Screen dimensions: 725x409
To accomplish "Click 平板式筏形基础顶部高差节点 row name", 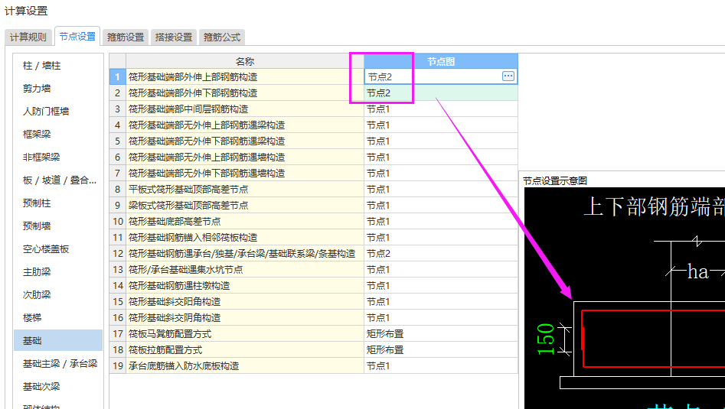I will click(x=244, y=190).
